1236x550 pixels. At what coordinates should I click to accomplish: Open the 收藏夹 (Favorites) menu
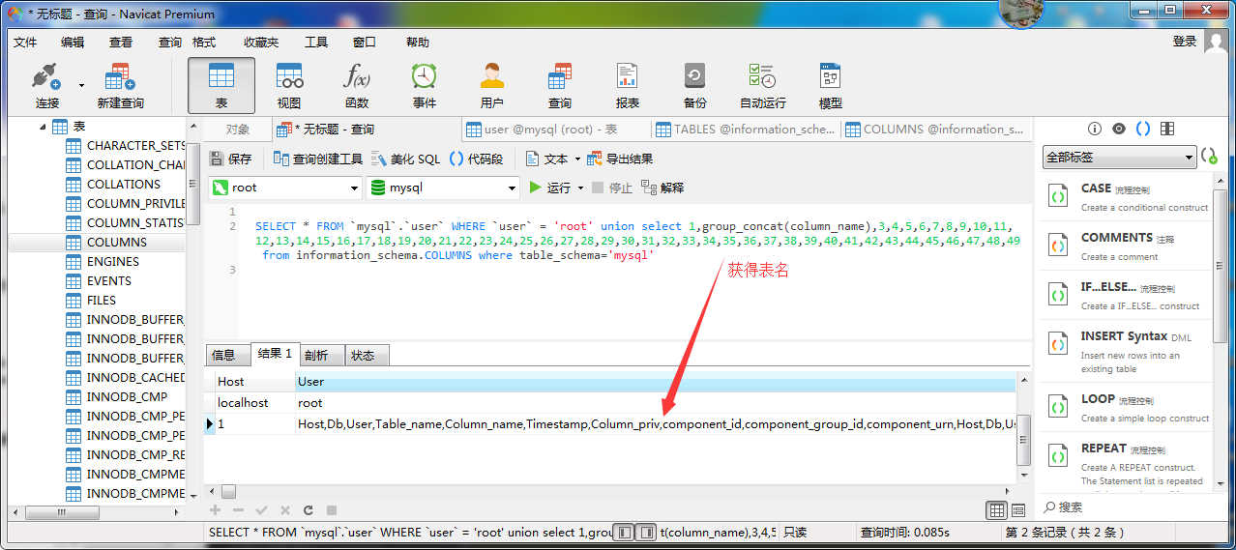coord(260,42)
